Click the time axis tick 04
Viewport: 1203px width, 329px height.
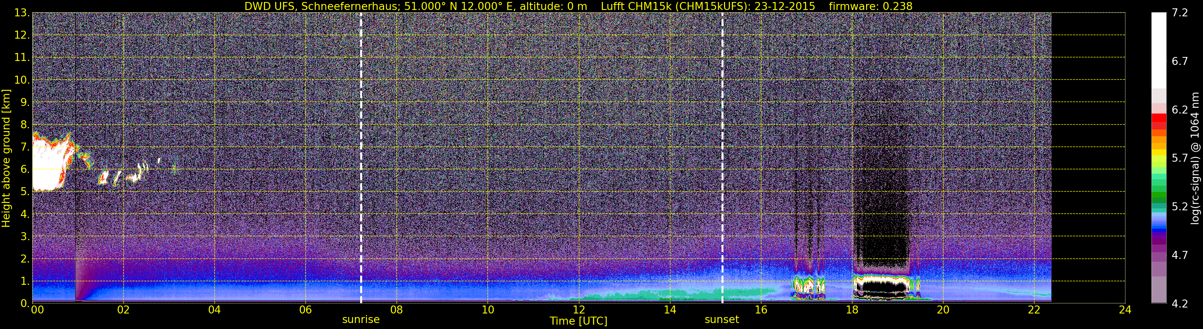click(214, 310)
